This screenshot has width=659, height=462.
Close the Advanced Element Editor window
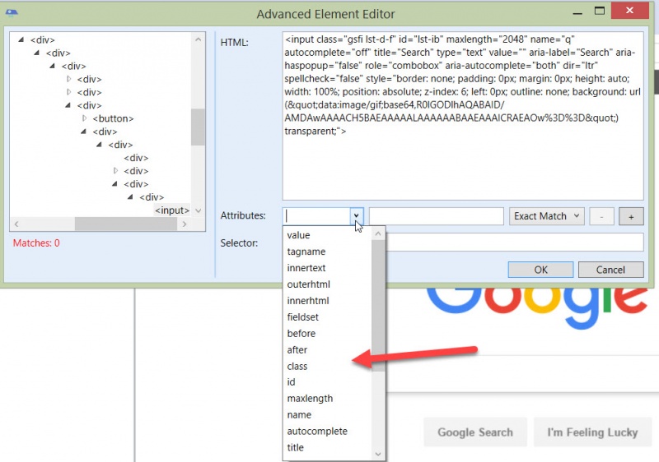pyautogui.click(x=629, y=11)
